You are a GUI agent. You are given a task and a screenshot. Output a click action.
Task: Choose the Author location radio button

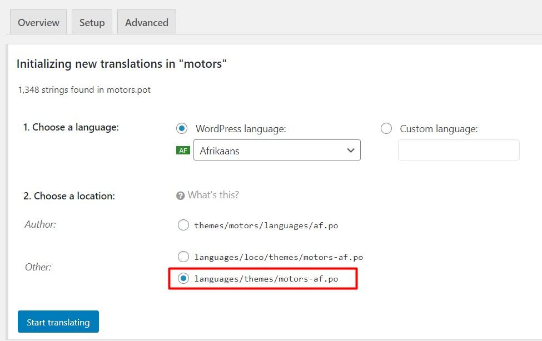click(183, 225)
